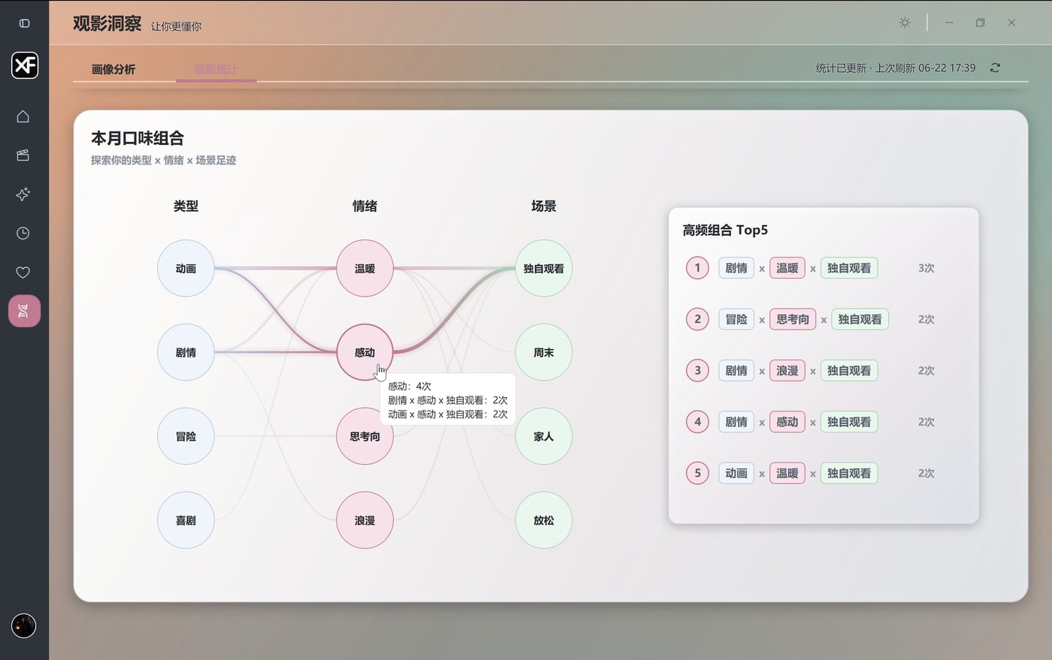Image resolution: width=1052 pixels, height=660 pixels.
Task: Click 温暖 tag in rank 1 row
Action: [x=787, y=268]
